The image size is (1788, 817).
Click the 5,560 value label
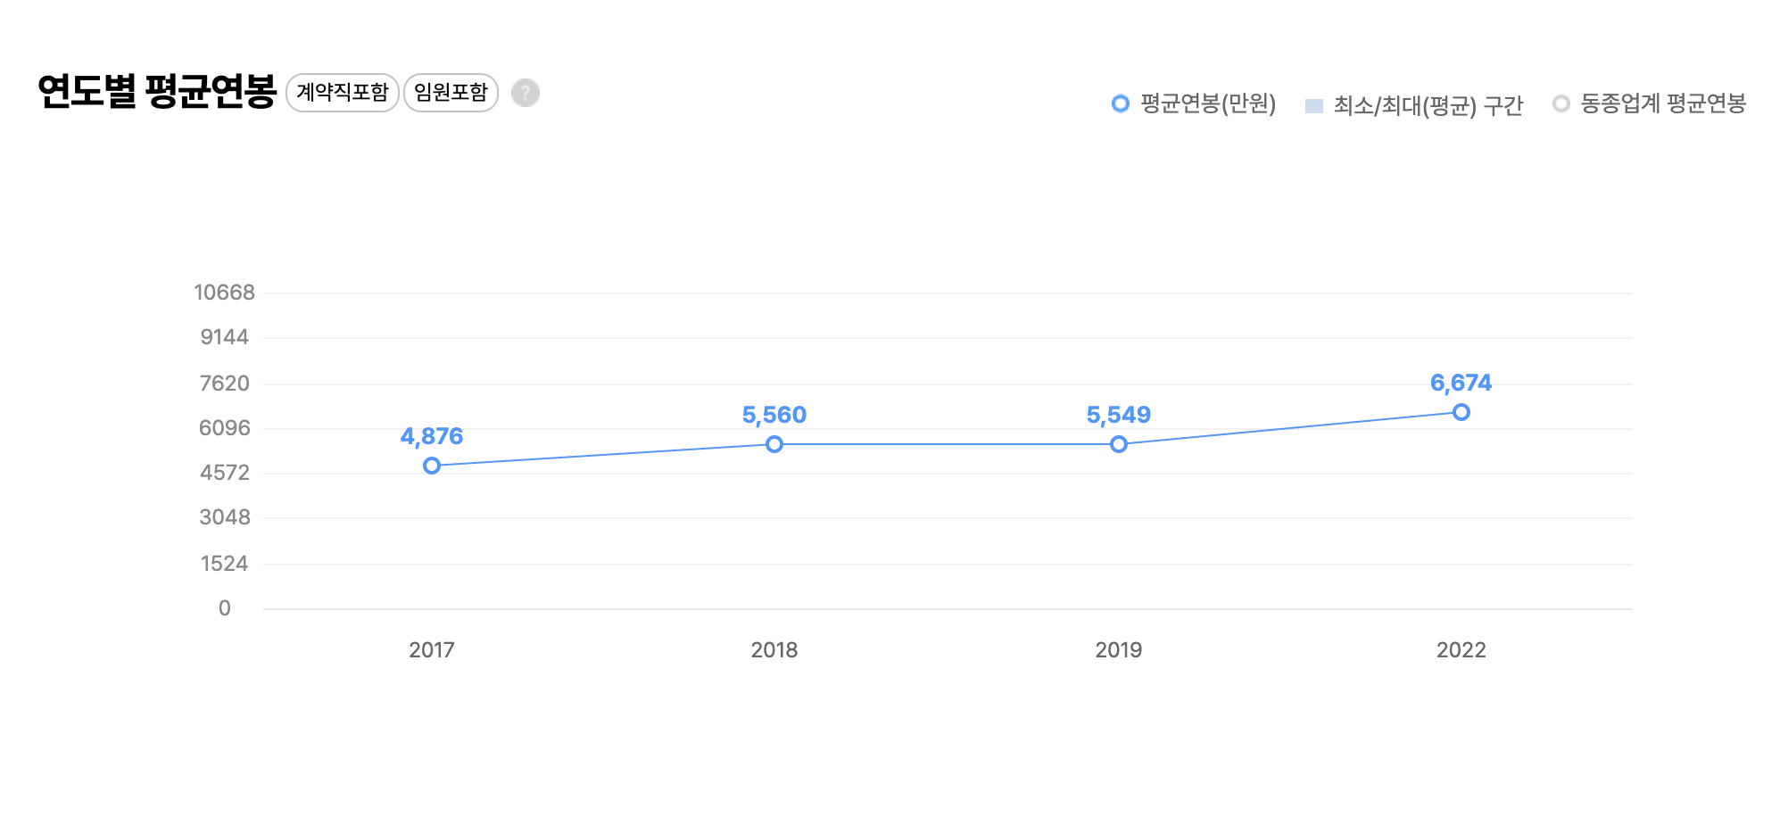(774, 415)
